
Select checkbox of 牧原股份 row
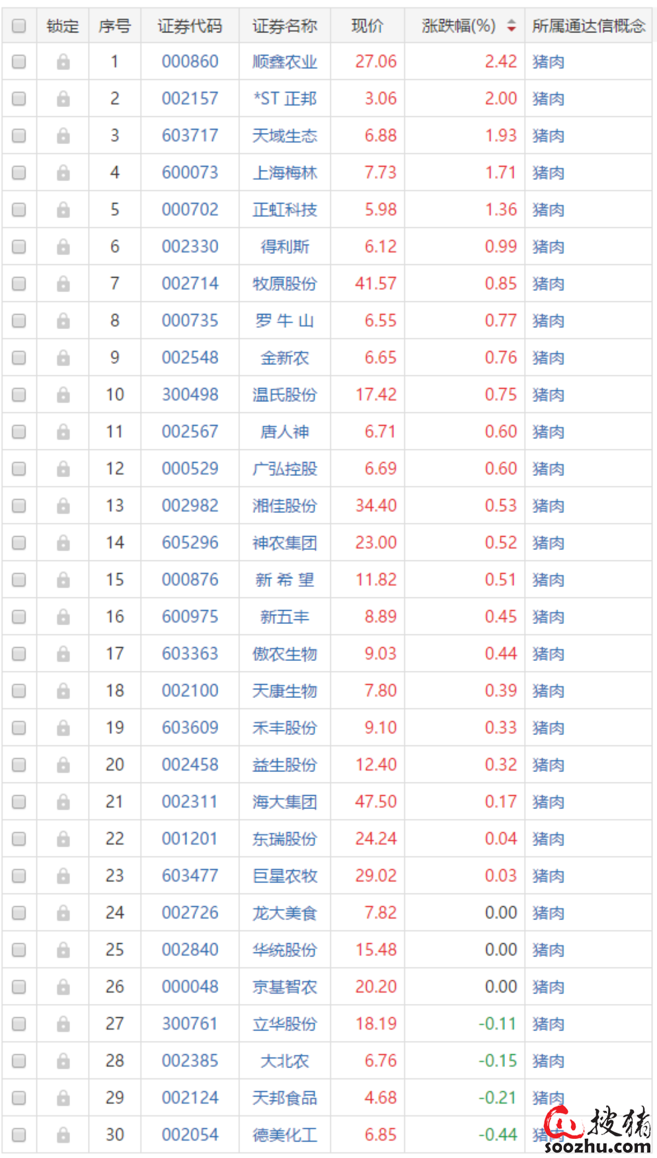[x=19, y=284]
